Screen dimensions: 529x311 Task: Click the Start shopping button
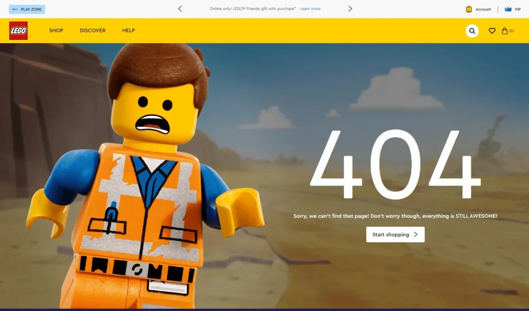(395, 235)
